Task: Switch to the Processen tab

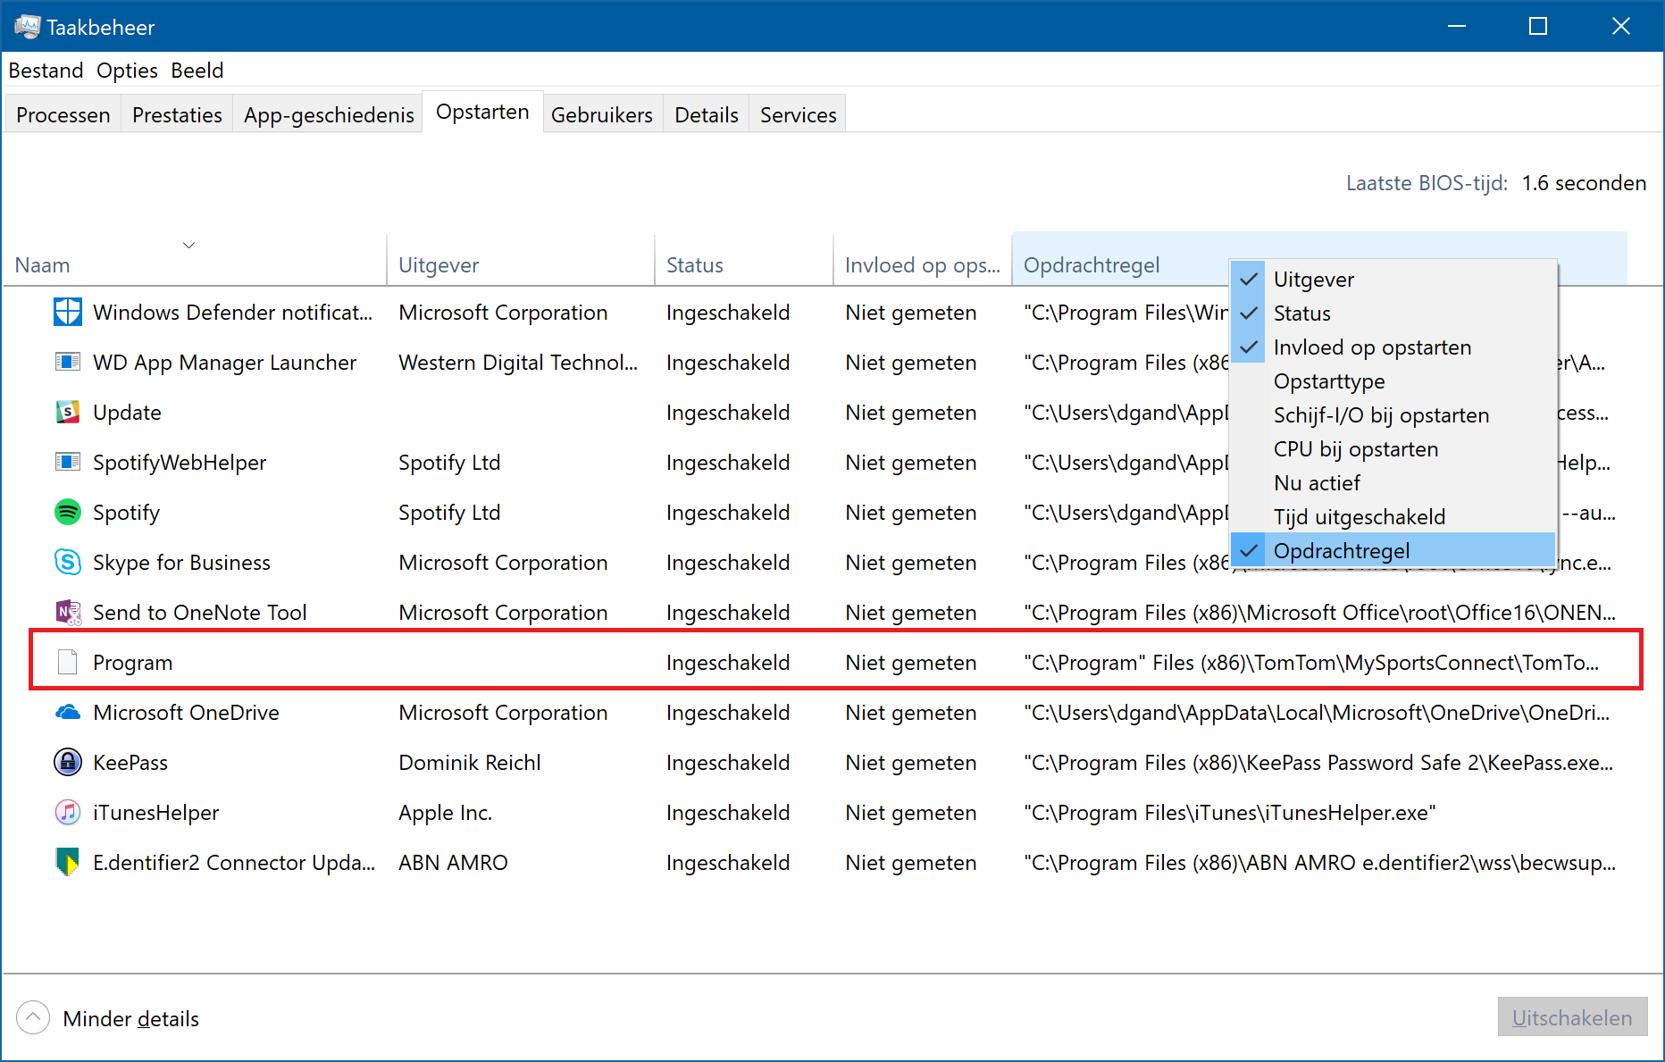Action: click(63, 114)
